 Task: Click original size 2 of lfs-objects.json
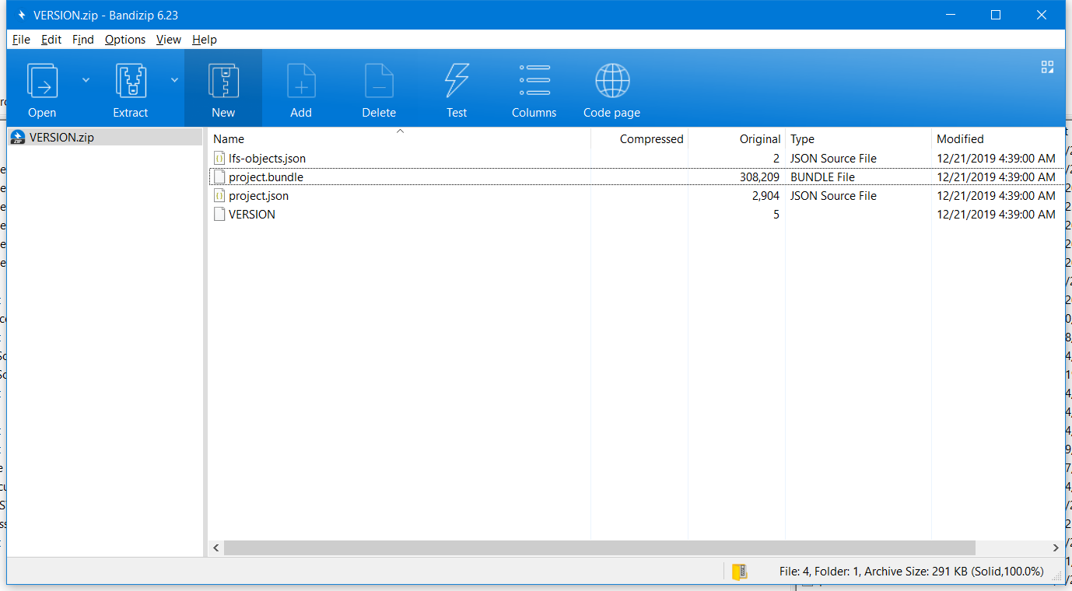click(x=776, y=158)
